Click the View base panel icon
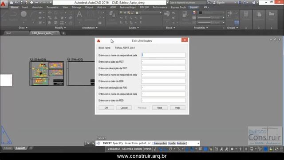Screen dimensions: 284x160 [271, 14]
